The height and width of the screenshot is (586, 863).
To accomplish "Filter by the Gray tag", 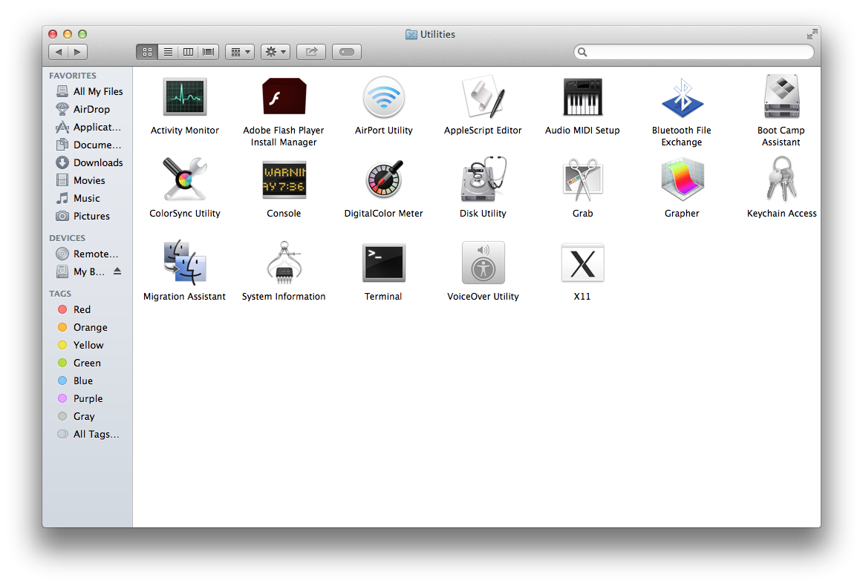I will click(88, 416).
